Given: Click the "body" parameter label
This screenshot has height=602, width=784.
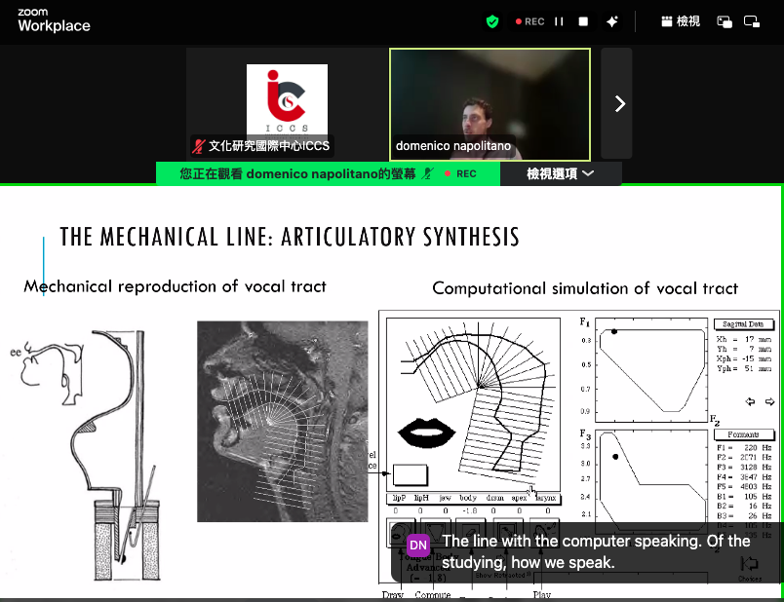Looking at the screenshot, I should pos(468,498).
